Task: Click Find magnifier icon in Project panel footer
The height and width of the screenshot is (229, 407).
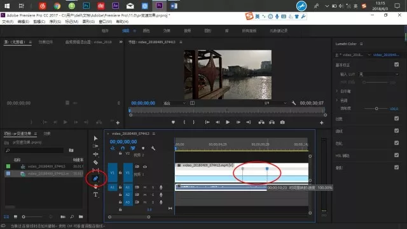Action: 72,216
